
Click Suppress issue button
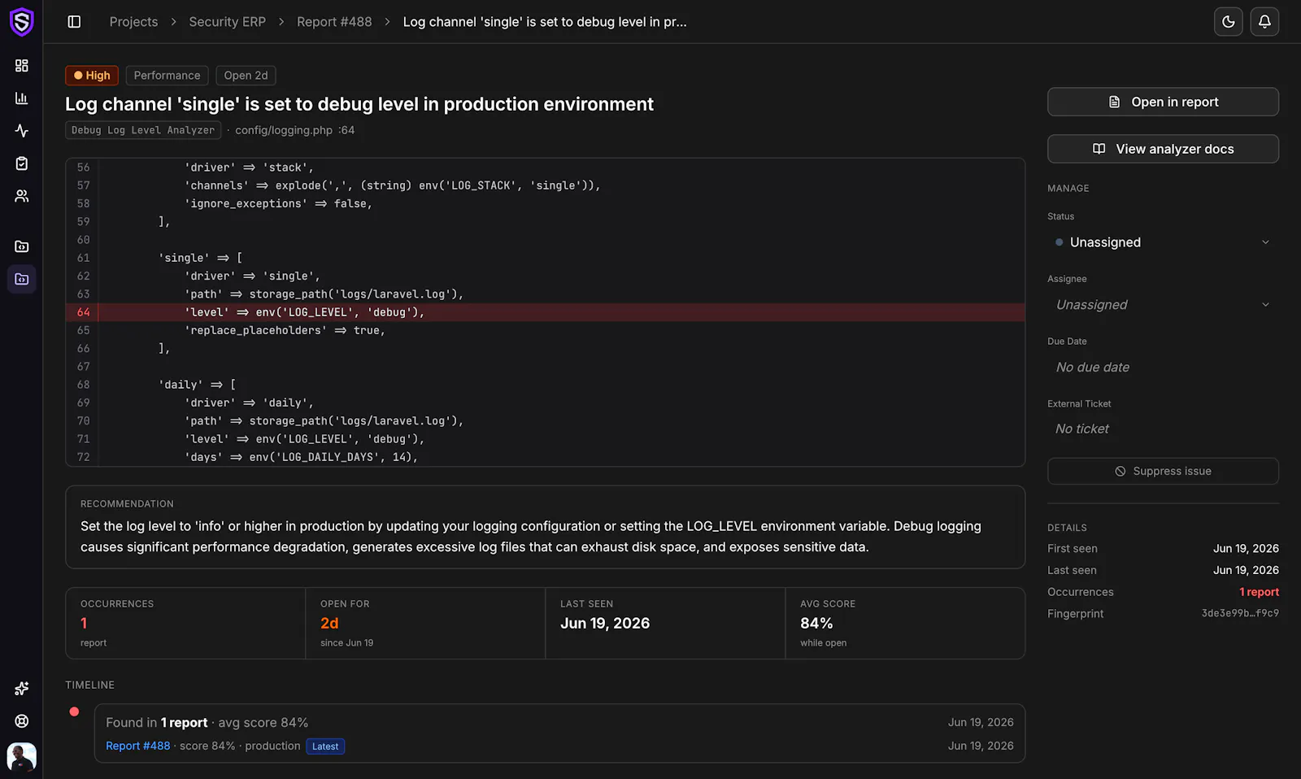pyautogui.click(x=1163, y=472)
